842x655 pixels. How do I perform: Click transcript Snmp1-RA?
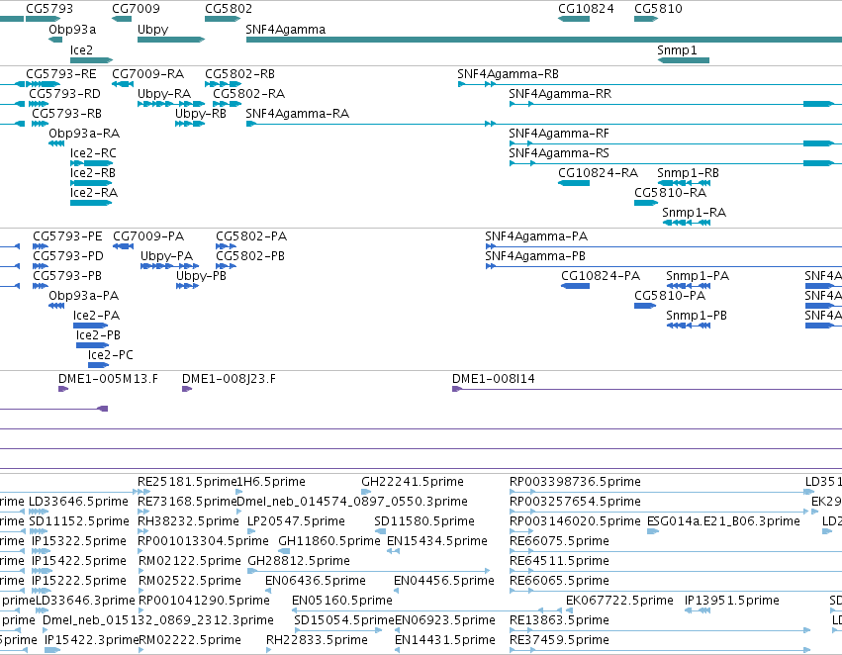click(694, 213)
